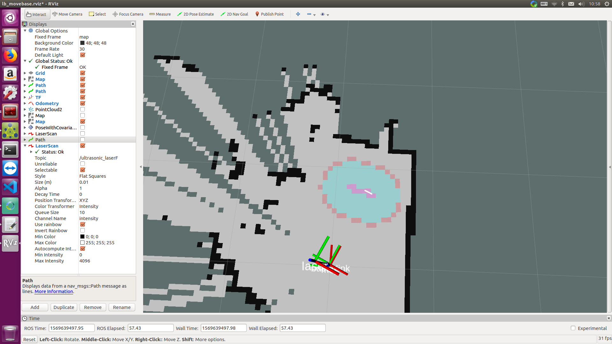Select the Measure tool

(x=160, y=14)
